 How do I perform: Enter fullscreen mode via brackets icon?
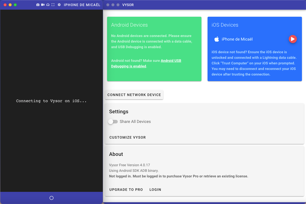pos(53,5)
